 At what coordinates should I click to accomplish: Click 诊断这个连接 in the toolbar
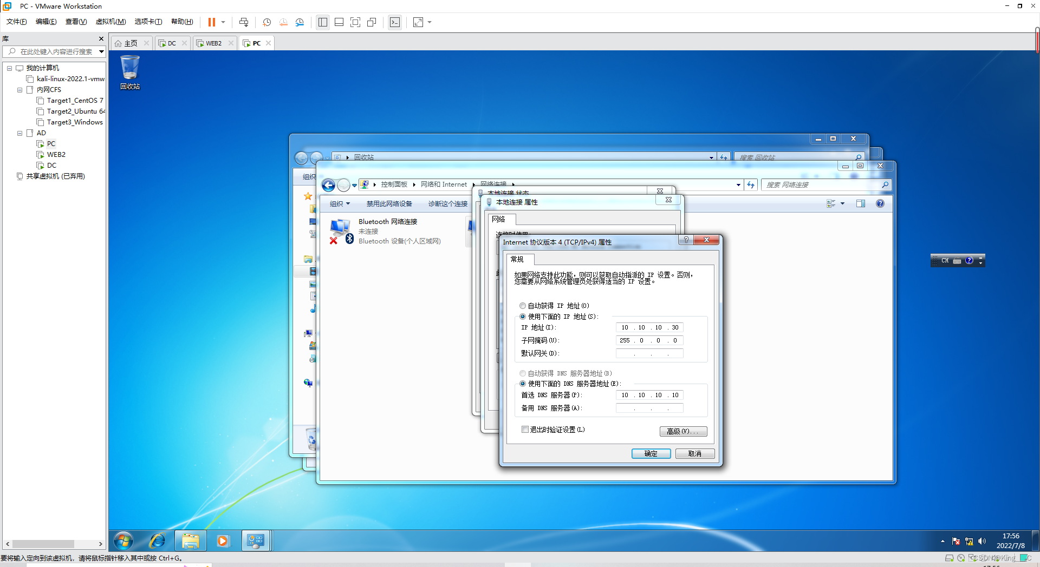(x=448, y=204)
